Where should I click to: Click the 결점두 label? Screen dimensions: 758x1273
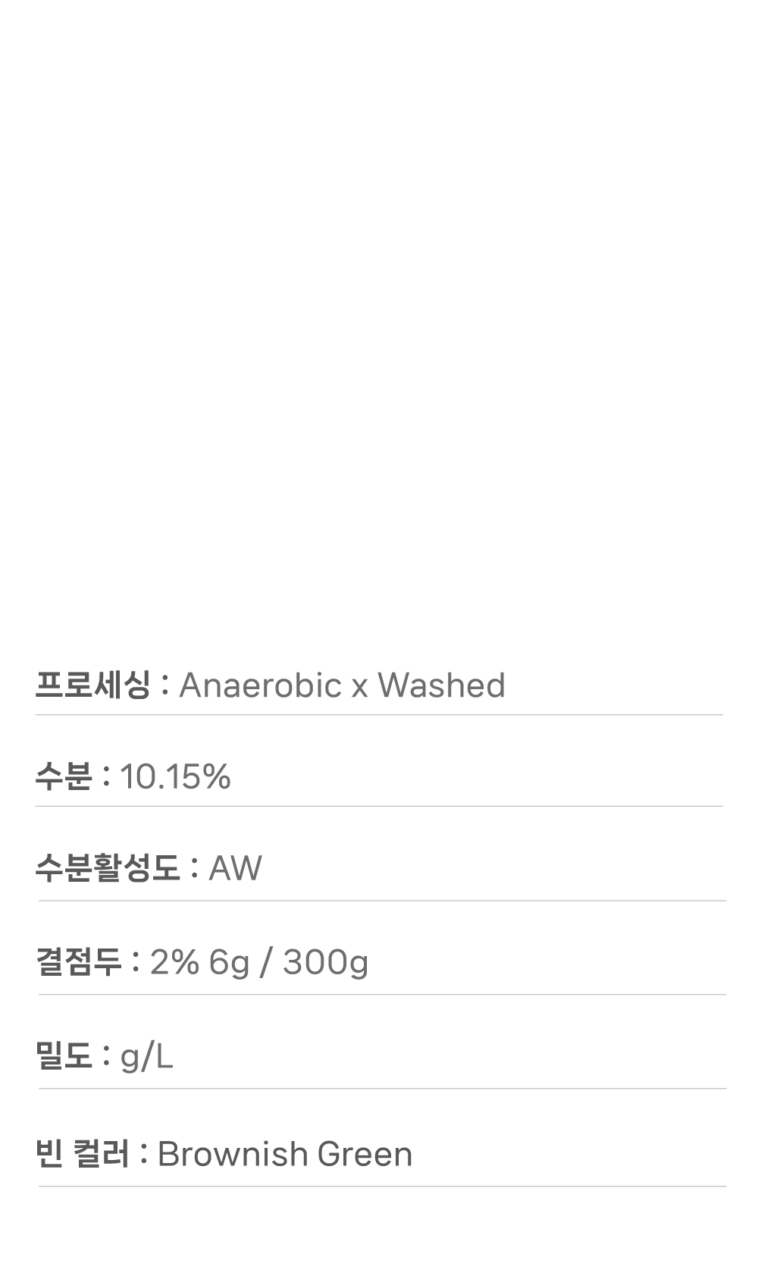(78, 962)
